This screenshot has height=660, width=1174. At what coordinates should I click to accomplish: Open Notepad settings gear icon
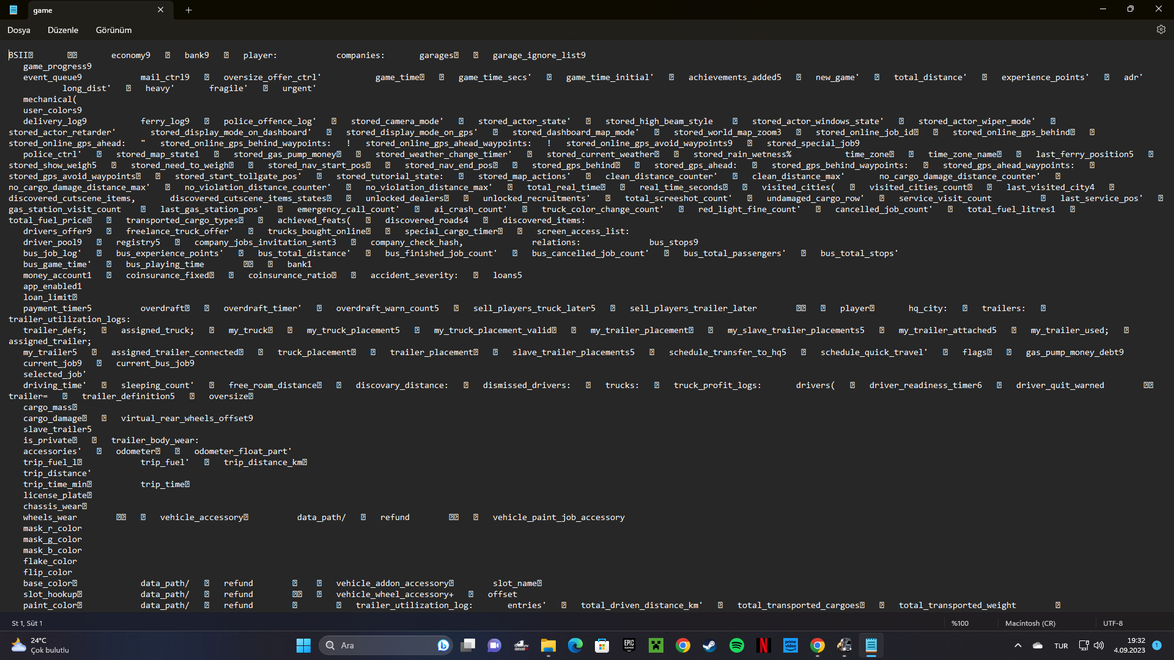[x=1161, y=30]
